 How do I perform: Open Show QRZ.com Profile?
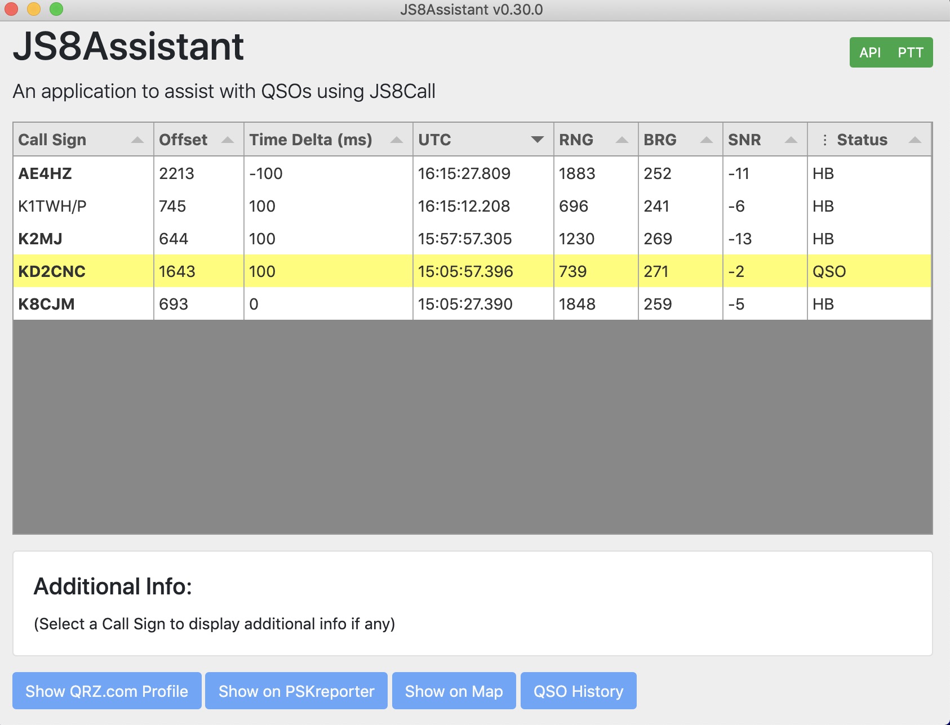(x=107, y=691)
